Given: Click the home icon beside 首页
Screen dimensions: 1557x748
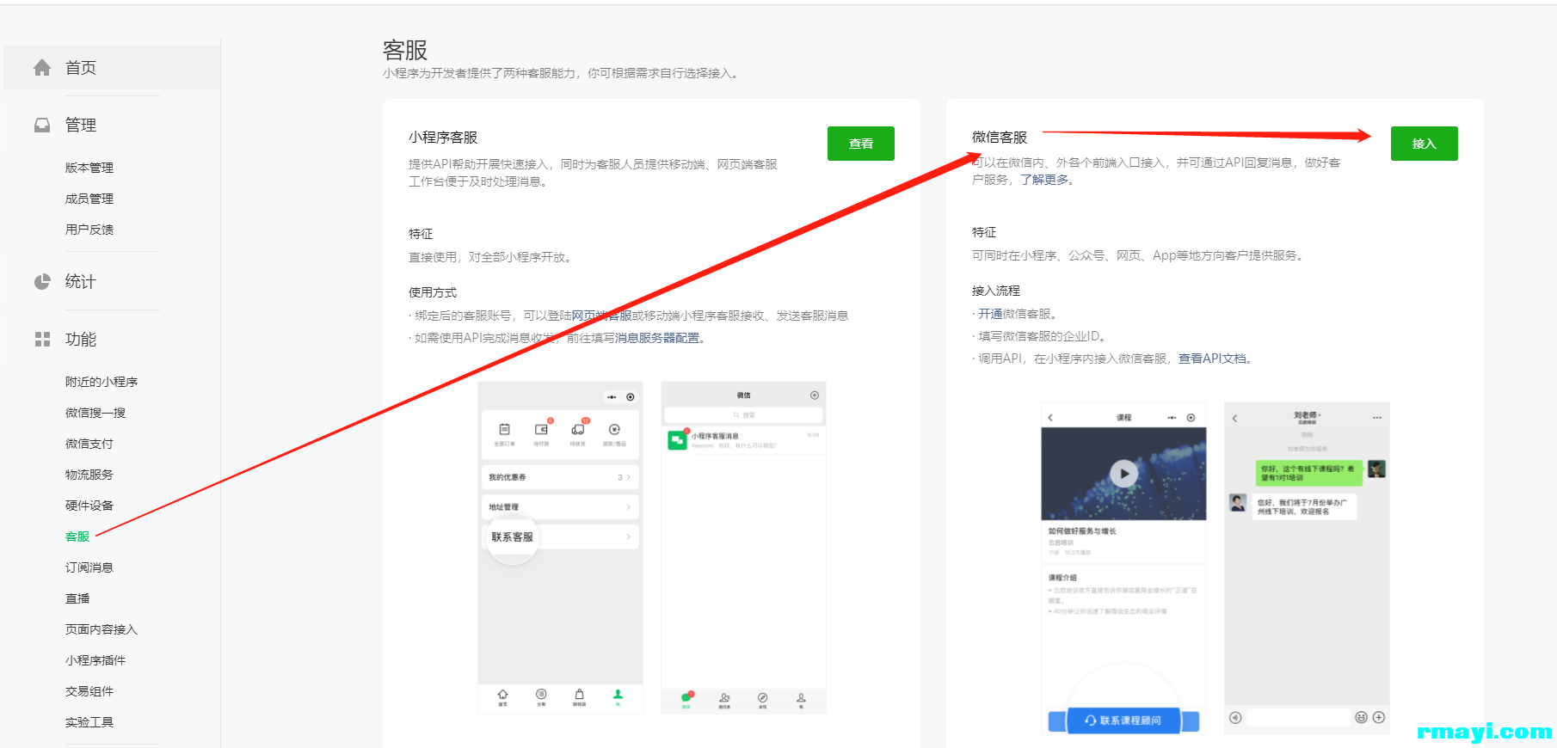Looking at the screenshot, I should pos(42,68).
